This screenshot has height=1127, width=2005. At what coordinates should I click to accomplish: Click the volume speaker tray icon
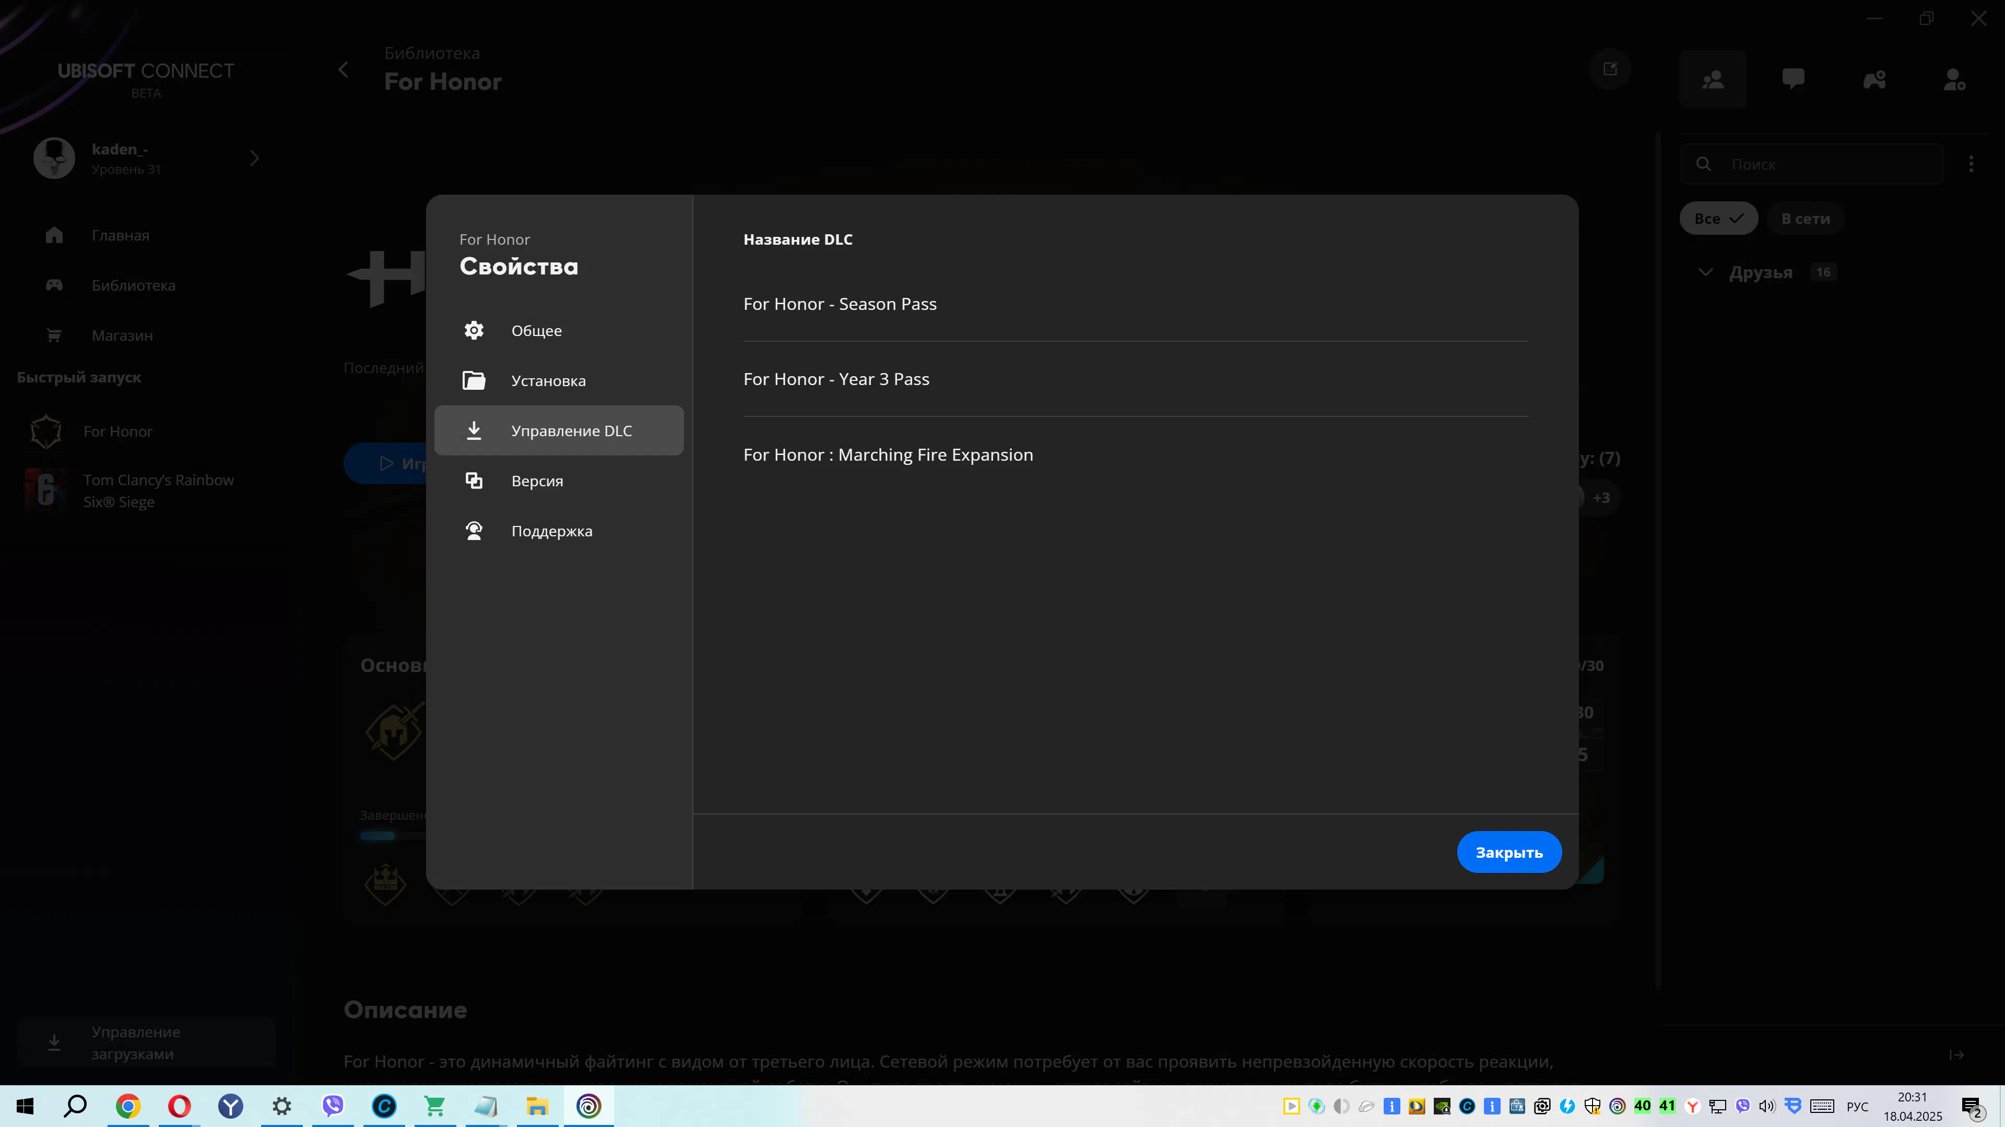(1767, 1106)
